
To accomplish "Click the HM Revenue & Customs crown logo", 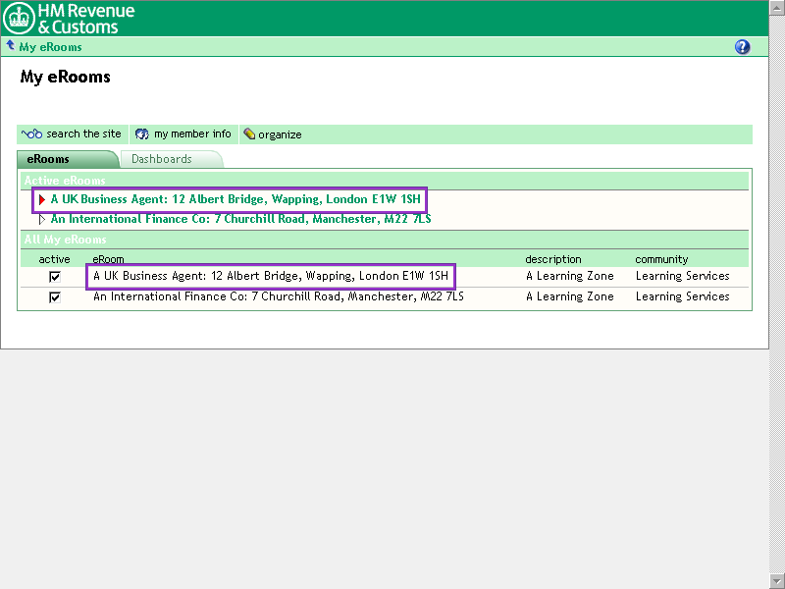I will tap(19, 18).
